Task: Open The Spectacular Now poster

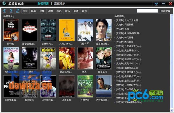Action: [85, 86]
